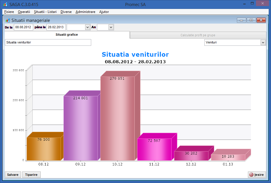Click the SAGA app icon in title bar
Viewport: 271px width, 183px height.
coord(5,5)
